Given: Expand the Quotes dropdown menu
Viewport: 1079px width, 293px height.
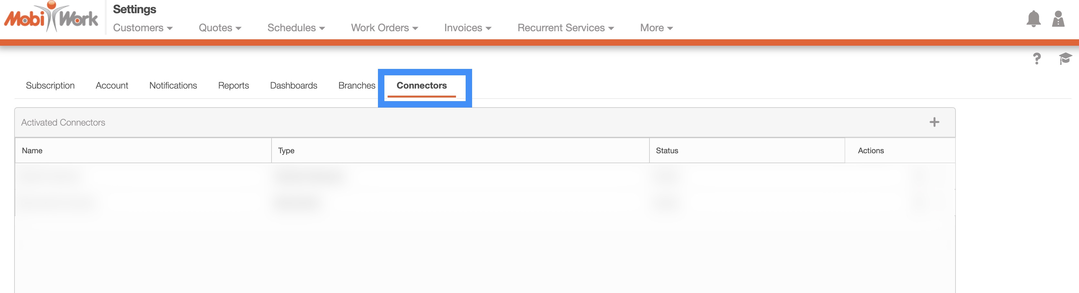Looking at the screenshot, I should [x=220, y=28].
